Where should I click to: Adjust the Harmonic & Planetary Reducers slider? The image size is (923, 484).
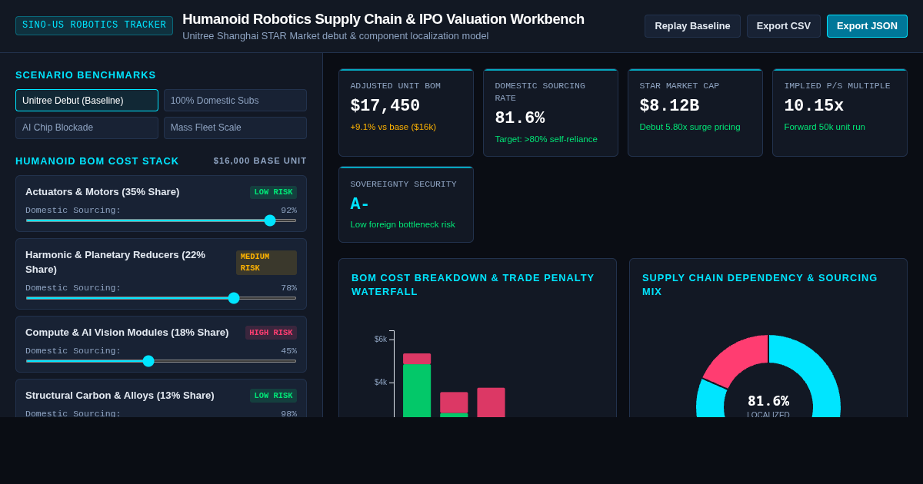[x=161, y=298]
